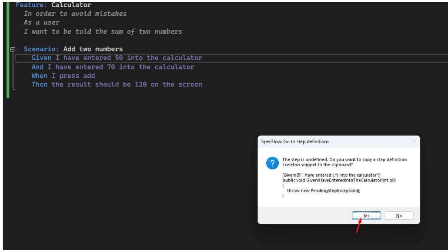Place cursor on 'Feature: Calculator' line
The height and width of the screenshot is (250, 448).
[x=53, y=5]
